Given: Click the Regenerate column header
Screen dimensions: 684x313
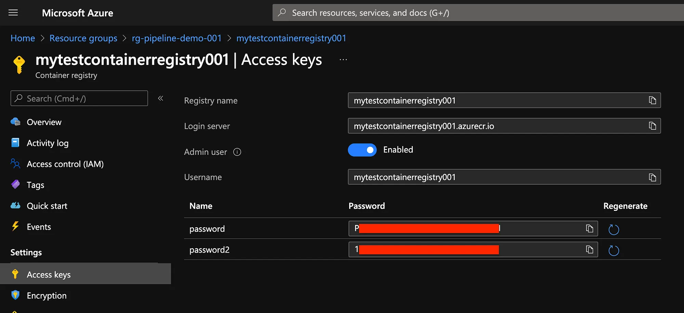Looking at the screenshot, I should pyautogui.click(x=625, y=206).
